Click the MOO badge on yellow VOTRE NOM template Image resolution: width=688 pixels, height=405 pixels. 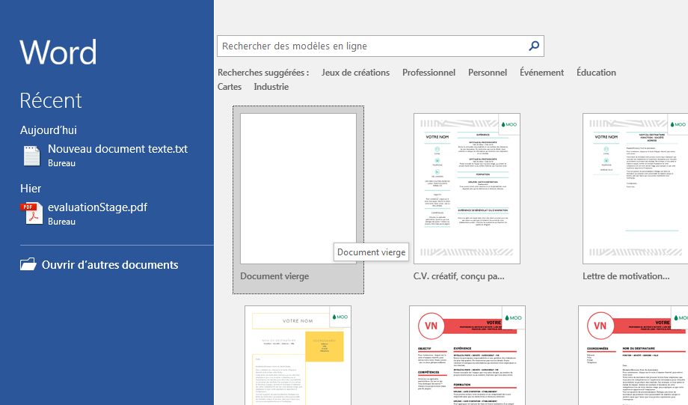click(340, 317)
